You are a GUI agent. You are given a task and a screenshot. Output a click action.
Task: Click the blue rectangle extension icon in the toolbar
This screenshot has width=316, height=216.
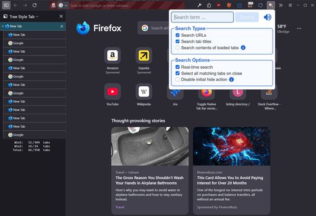click(x=240, y=5)
